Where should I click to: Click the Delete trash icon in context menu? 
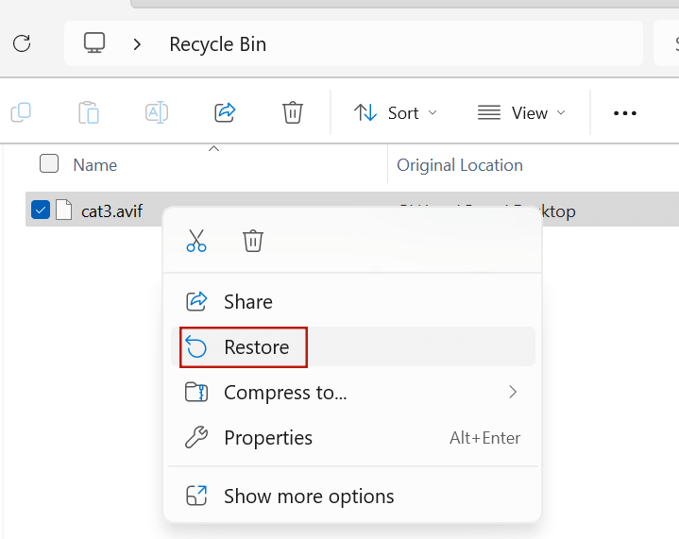click(253, 241)
